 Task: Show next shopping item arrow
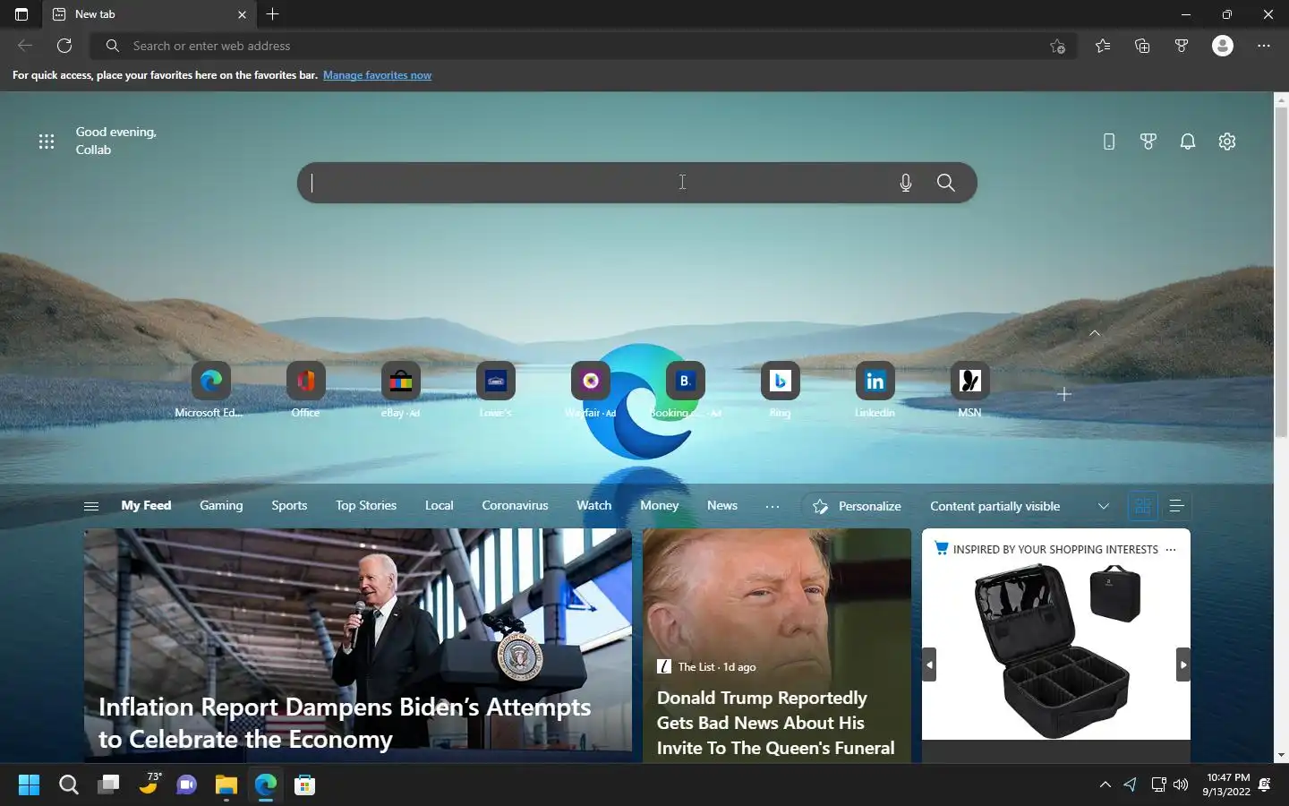[1183, 665]
